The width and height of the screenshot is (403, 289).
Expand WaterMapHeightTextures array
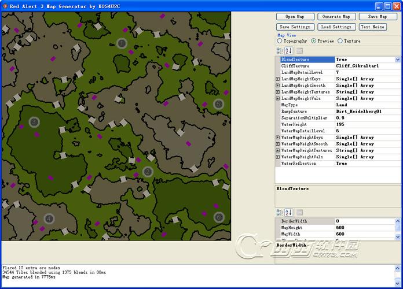pos(277,150)
